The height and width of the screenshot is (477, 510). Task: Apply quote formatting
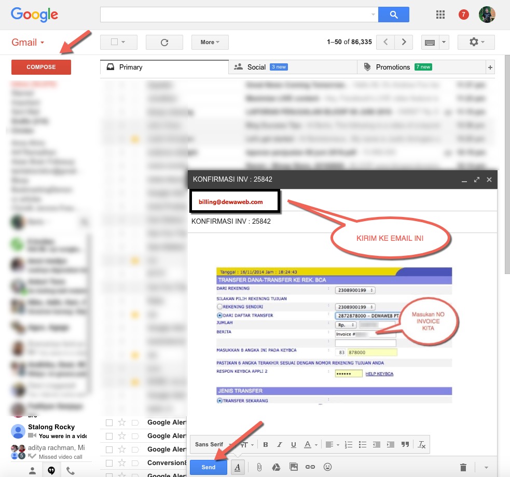coord(405,444)
